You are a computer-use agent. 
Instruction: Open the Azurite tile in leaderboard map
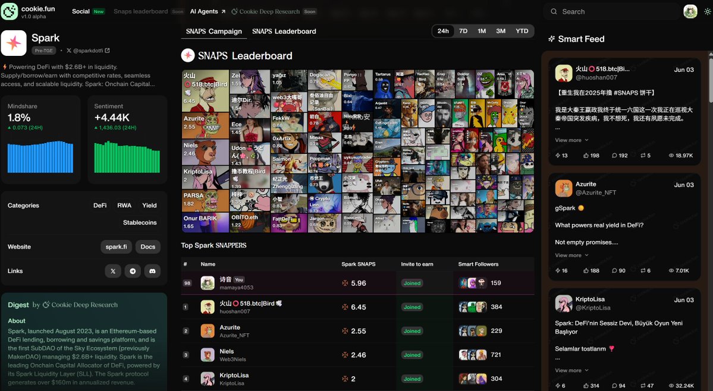point(206,125)
